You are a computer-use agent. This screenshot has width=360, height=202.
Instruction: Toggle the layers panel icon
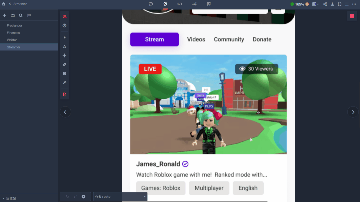pyautogui.click(x=65, y=17)
